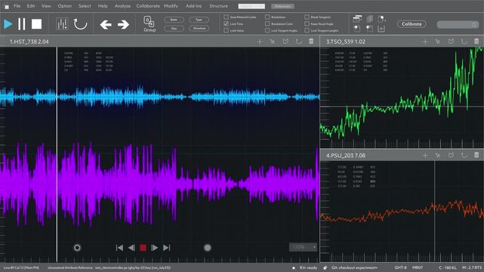The image size is (484, 272).
Task: Click mask icon in 4.PSU_203 header
Action: click(x=451, y=156)
